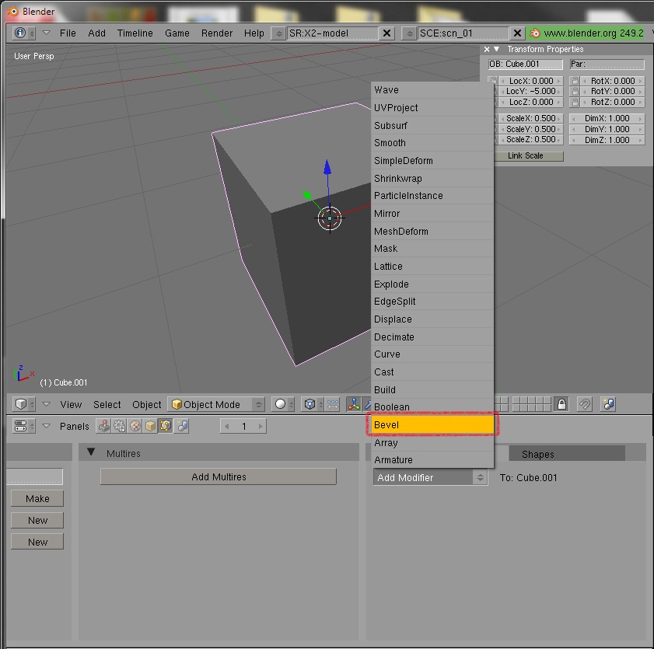Open the Scene context icon
Screen dimensions: 654x649
(x=182, y=426)
